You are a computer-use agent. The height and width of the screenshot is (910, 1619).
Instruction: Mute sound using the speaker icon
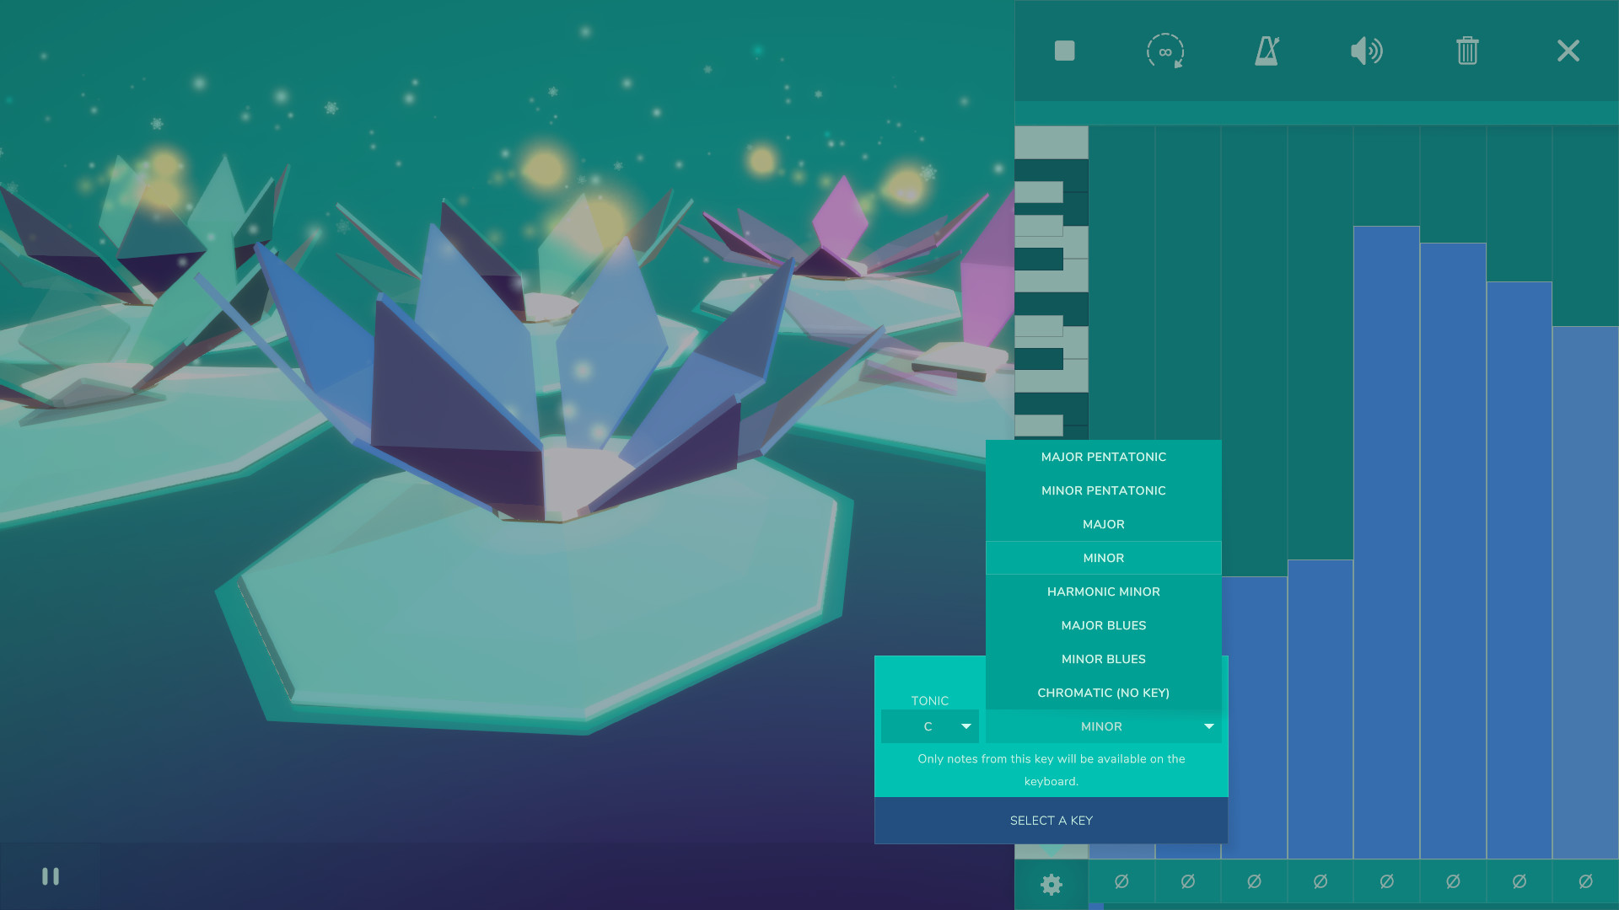coord(1366,51)
